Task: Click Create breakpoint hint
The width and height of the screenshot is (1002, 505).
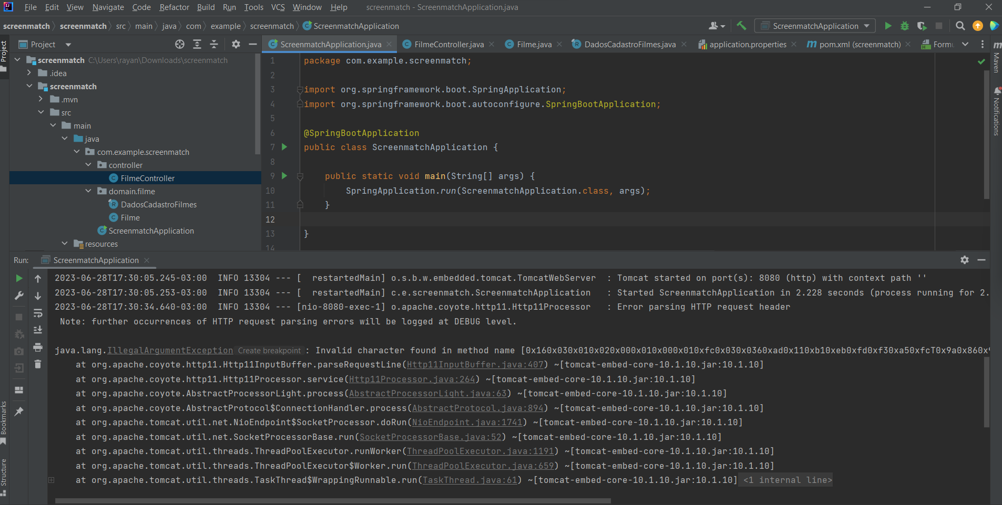Action: point(269,351)
